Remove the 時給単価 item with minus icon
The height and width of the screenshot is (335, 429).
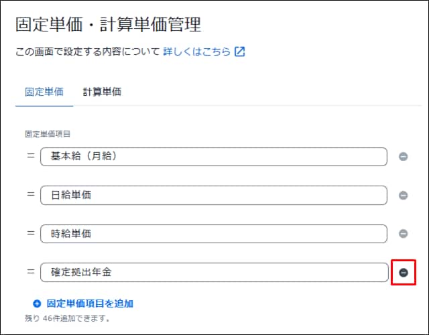(403, 234)
